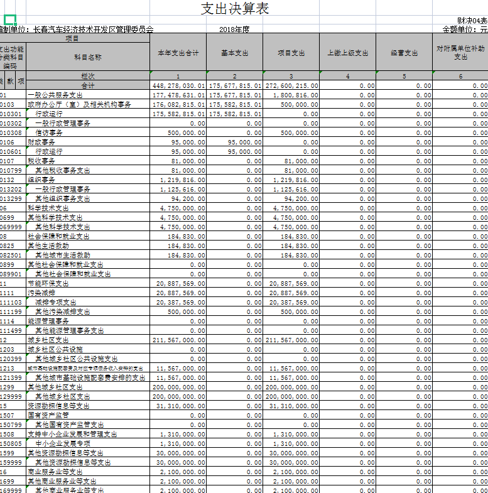Click the 信访事务 row name cell
The image size is (488, 493).
click(49, 133)
